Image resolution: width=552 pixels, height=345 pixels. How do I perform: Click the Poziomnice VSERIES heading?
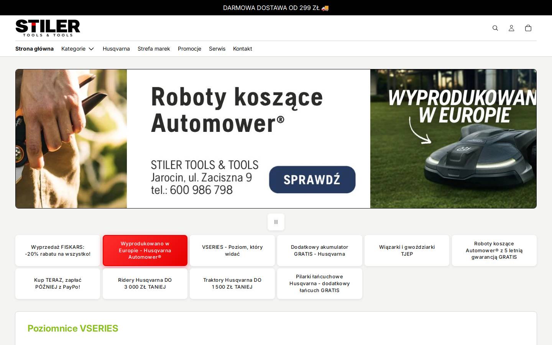click(73, 329)
